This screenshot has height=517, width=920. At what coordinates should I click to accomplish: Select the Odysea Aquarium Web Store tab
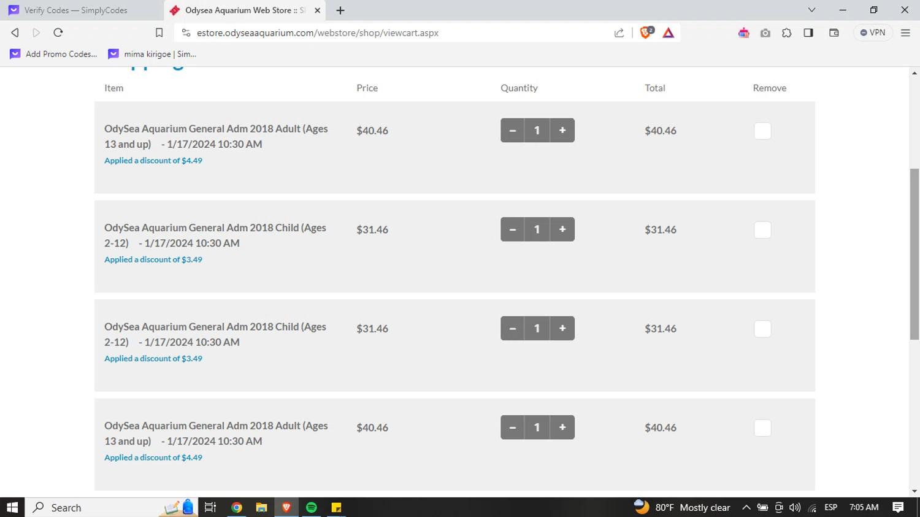pos(245,10)
